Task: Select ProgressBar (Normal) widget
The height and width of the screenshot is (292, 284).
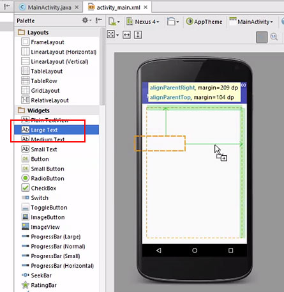Action: point(57,246)
